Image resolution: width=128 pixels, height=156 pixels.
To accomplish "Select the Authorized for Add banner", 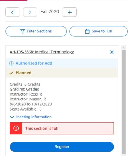I will click(62, 63).
